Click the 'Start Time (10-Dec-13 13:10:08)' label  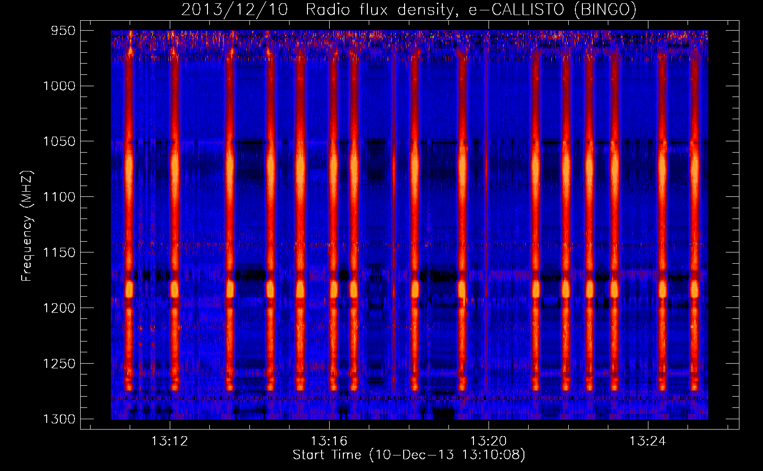coord(409,455)
